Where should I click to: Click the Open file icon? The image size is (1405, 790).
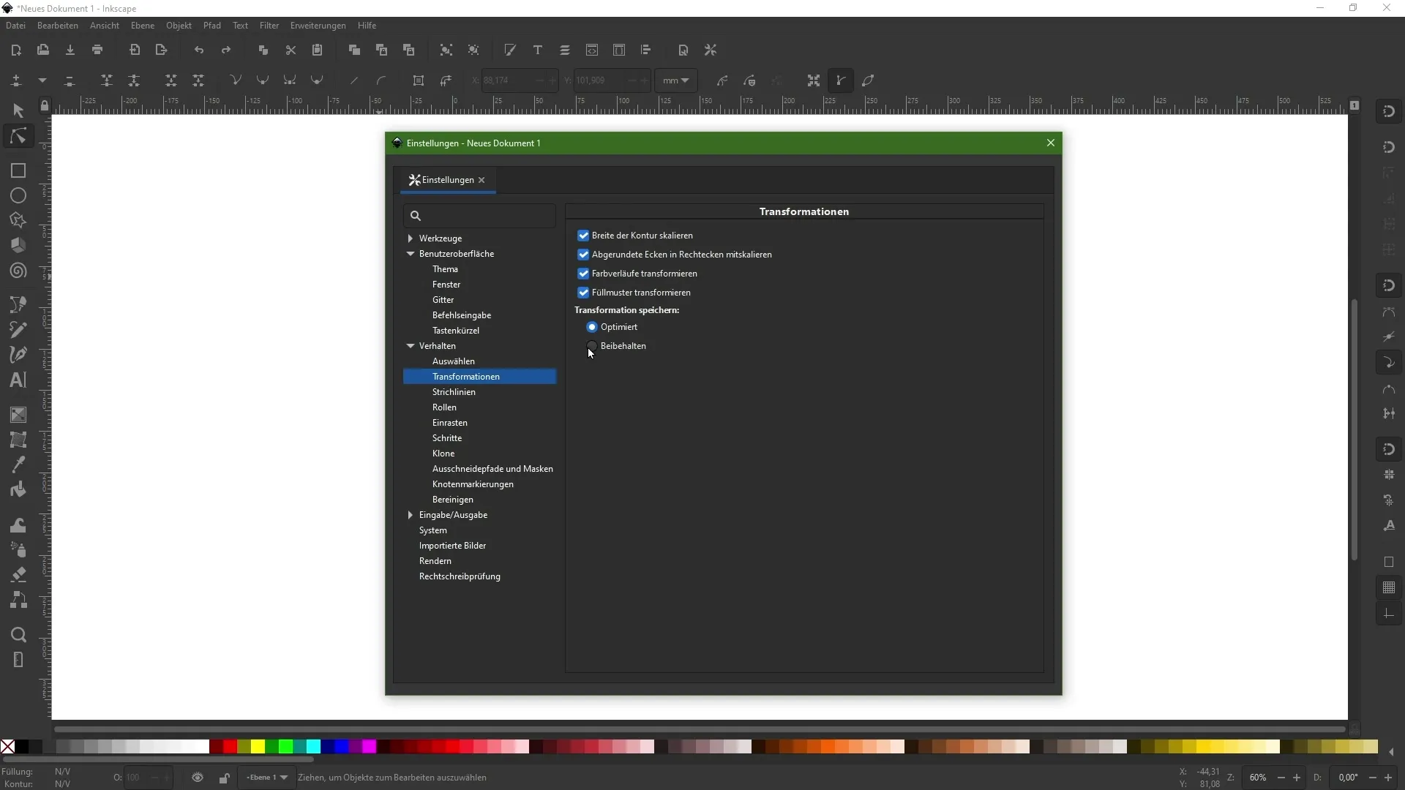pyautogui.click(x=43, y=50)
